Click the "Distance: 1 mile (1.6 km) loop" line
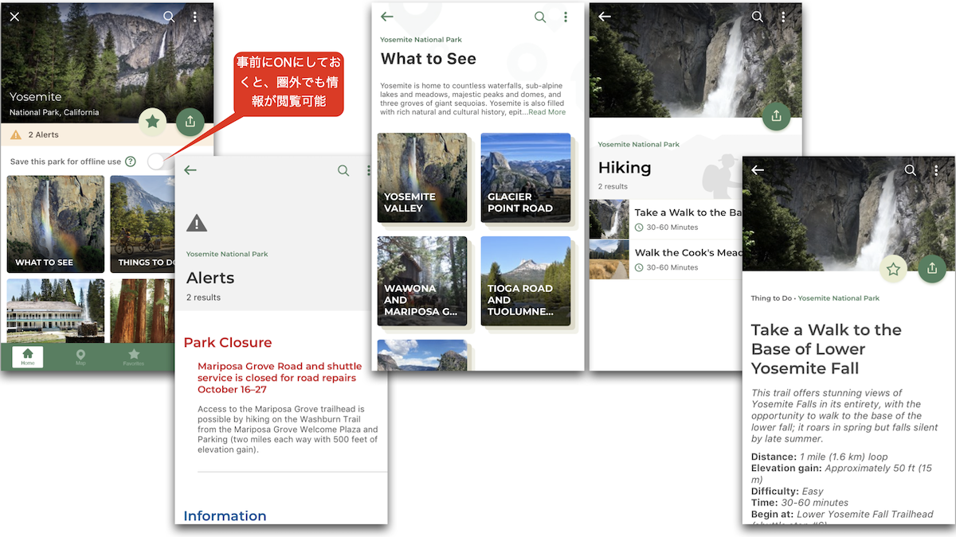The height and width of the screenshot is (537, 956). tap(821, 457)
